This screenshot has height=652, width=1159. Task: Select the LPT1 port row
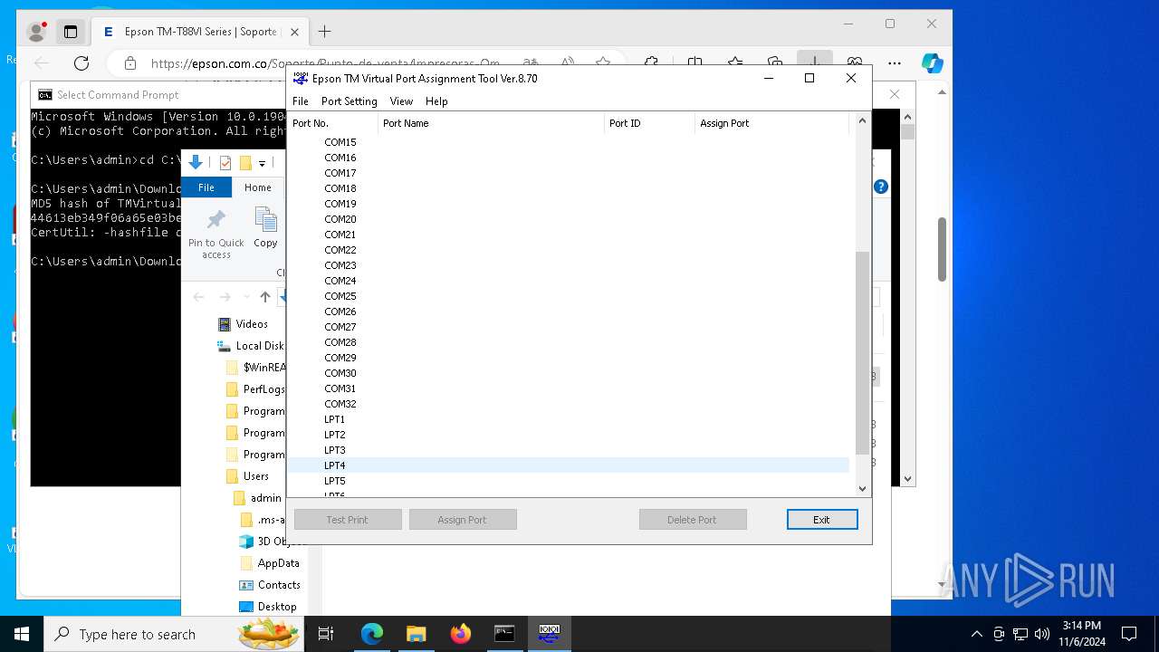click(569, 419)
